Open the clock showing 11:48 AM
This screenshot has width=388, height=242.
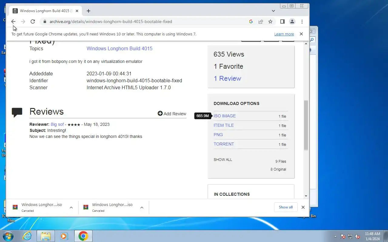click(x=372, y=236)
